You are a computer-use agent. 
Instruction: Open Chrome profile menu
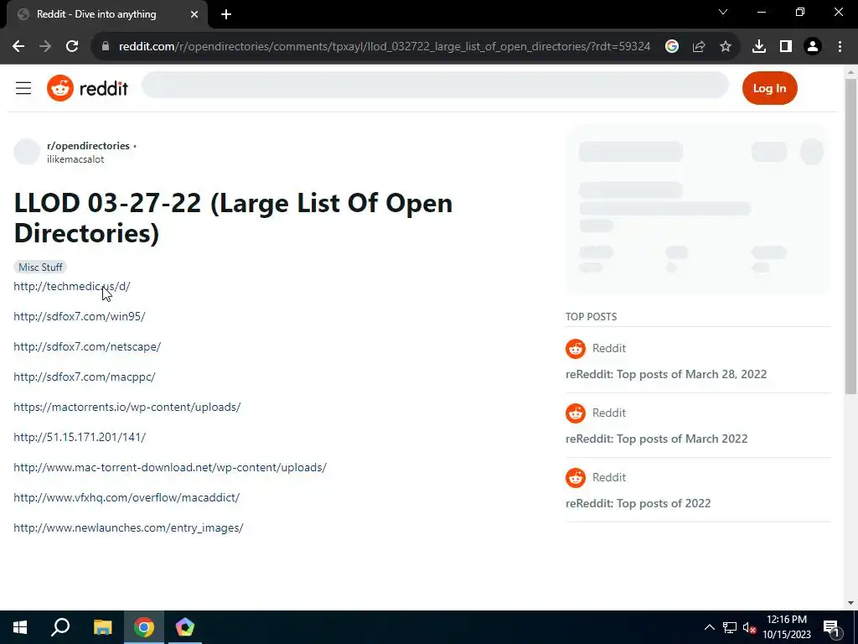coord(813,47)
